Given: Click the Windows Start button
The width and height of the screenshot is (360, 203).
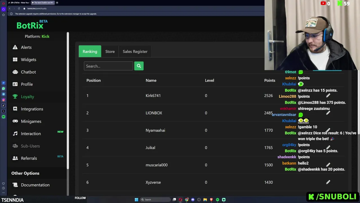Looking at the screenshot, I should point(136,200).
